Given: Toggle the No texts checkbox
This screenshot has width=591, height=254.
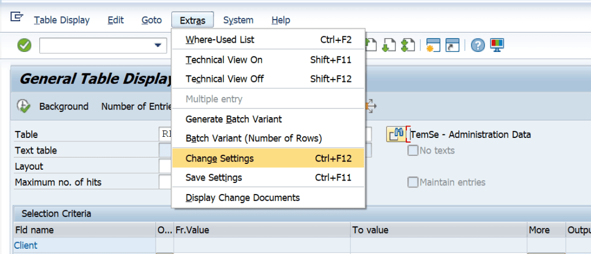Looking at the screenshot, I should pyautogui.click(x=413, y=151).
